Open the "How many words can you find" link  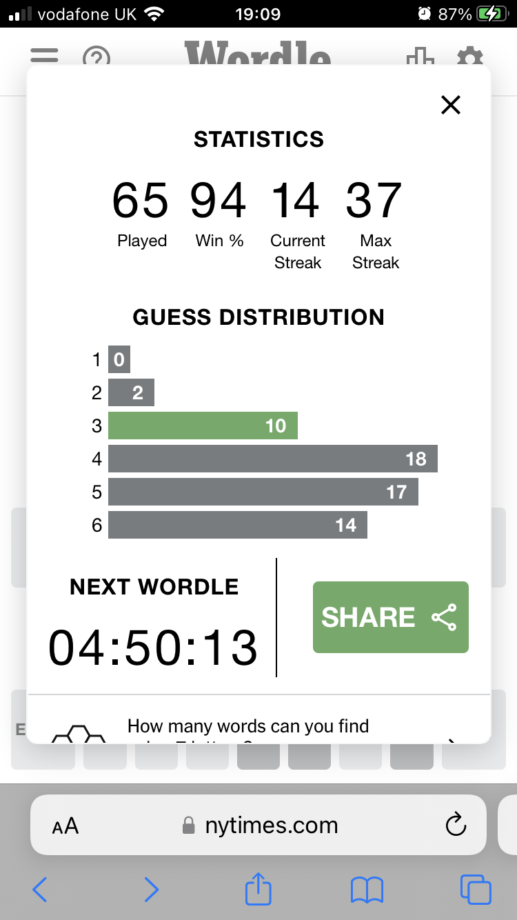(248, 727)
